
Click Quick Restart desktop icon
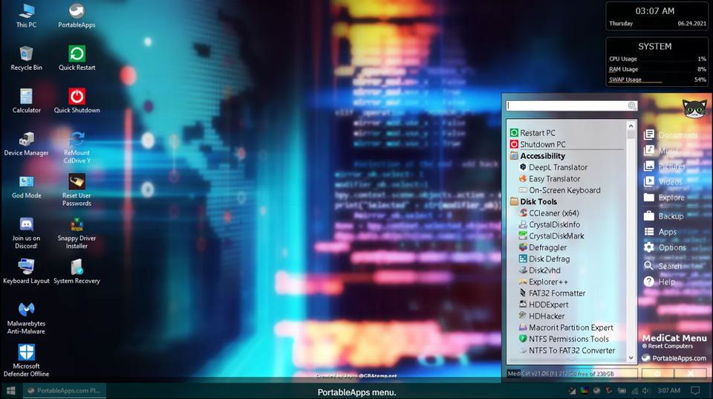[76, 58]
